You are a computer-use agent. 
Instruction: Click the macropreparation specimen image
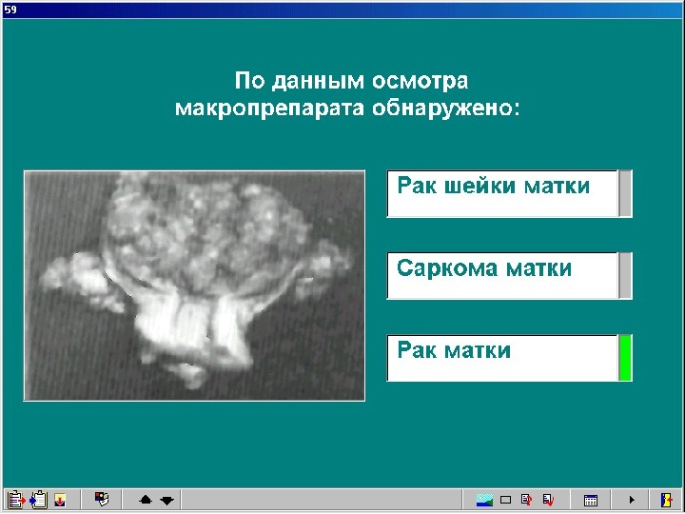click(x=194, y=286)
